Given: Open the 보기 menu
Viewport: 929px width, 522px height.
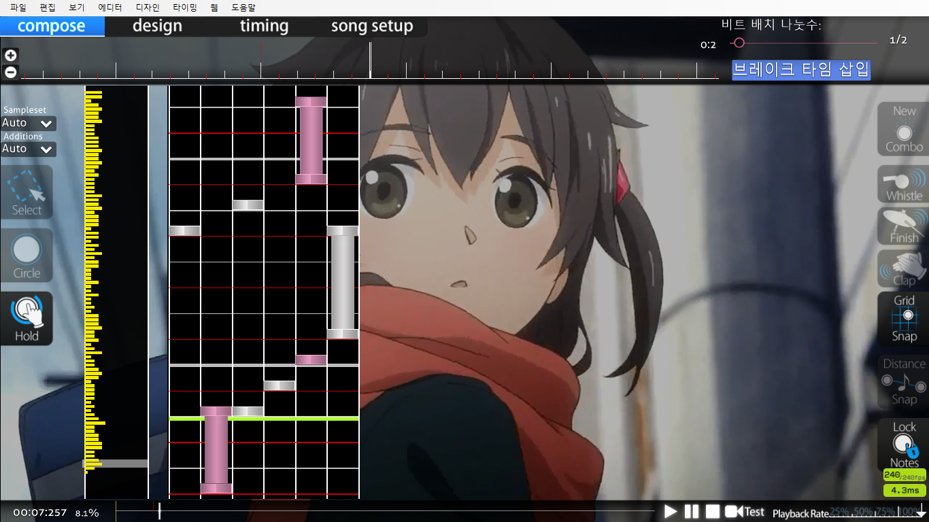Looking at the screenshot, I should pos(77,7).
